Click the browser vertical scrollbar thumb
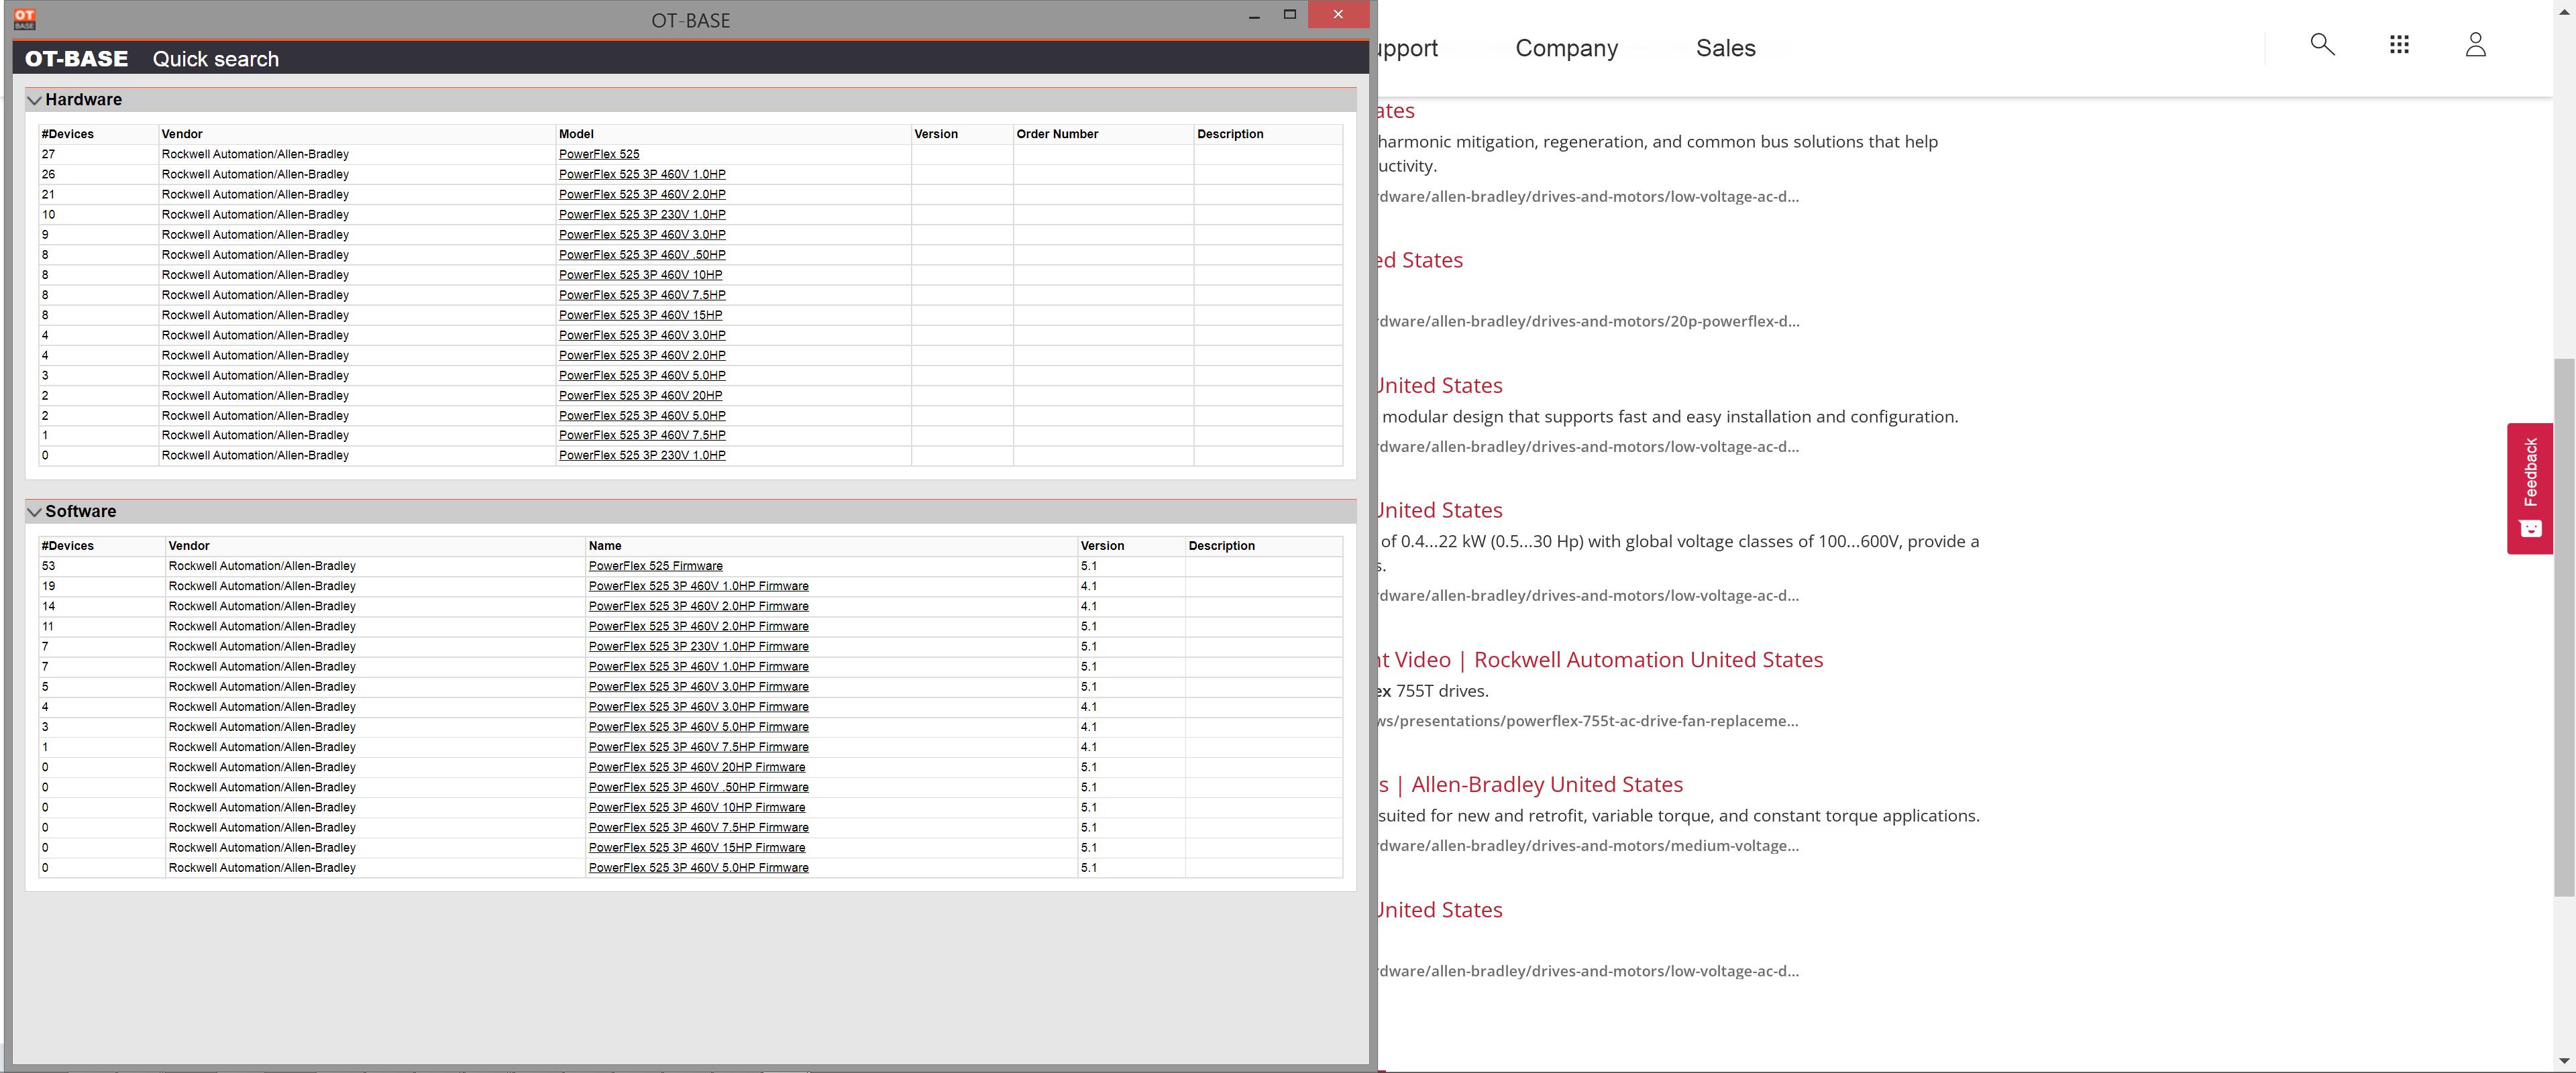2576x1073 pixels. [2564, 627]
